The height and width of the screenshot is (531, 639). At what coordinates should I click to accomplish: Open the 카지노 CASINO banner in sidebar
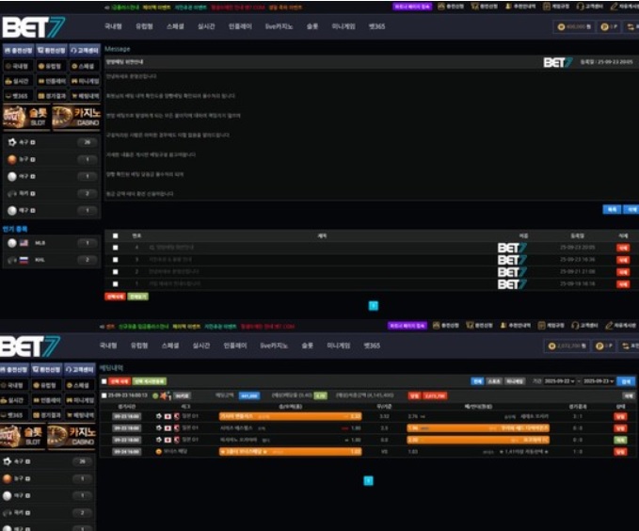(x=74, y=117)
